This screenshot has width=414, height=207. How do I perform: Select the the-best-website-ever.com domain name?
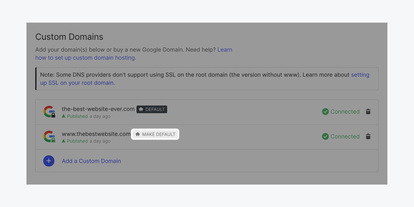click(98, 109)
